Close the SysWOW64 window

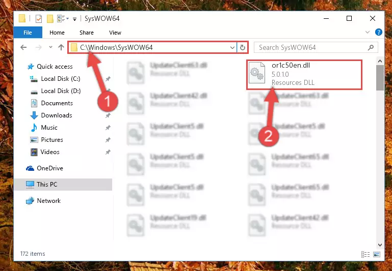(x=373, y=19)
